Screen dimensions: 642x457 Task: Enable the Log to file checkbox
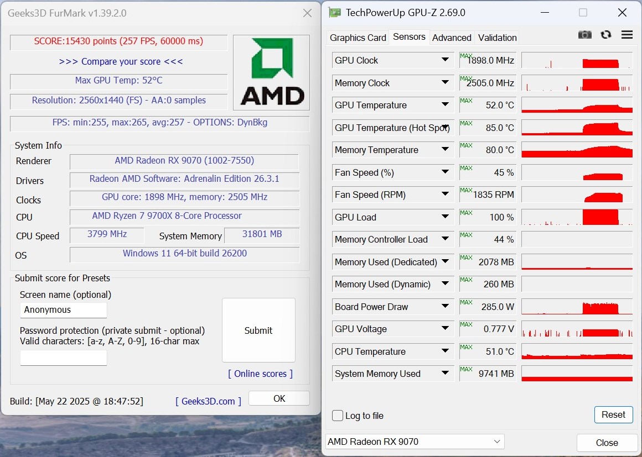338,416
